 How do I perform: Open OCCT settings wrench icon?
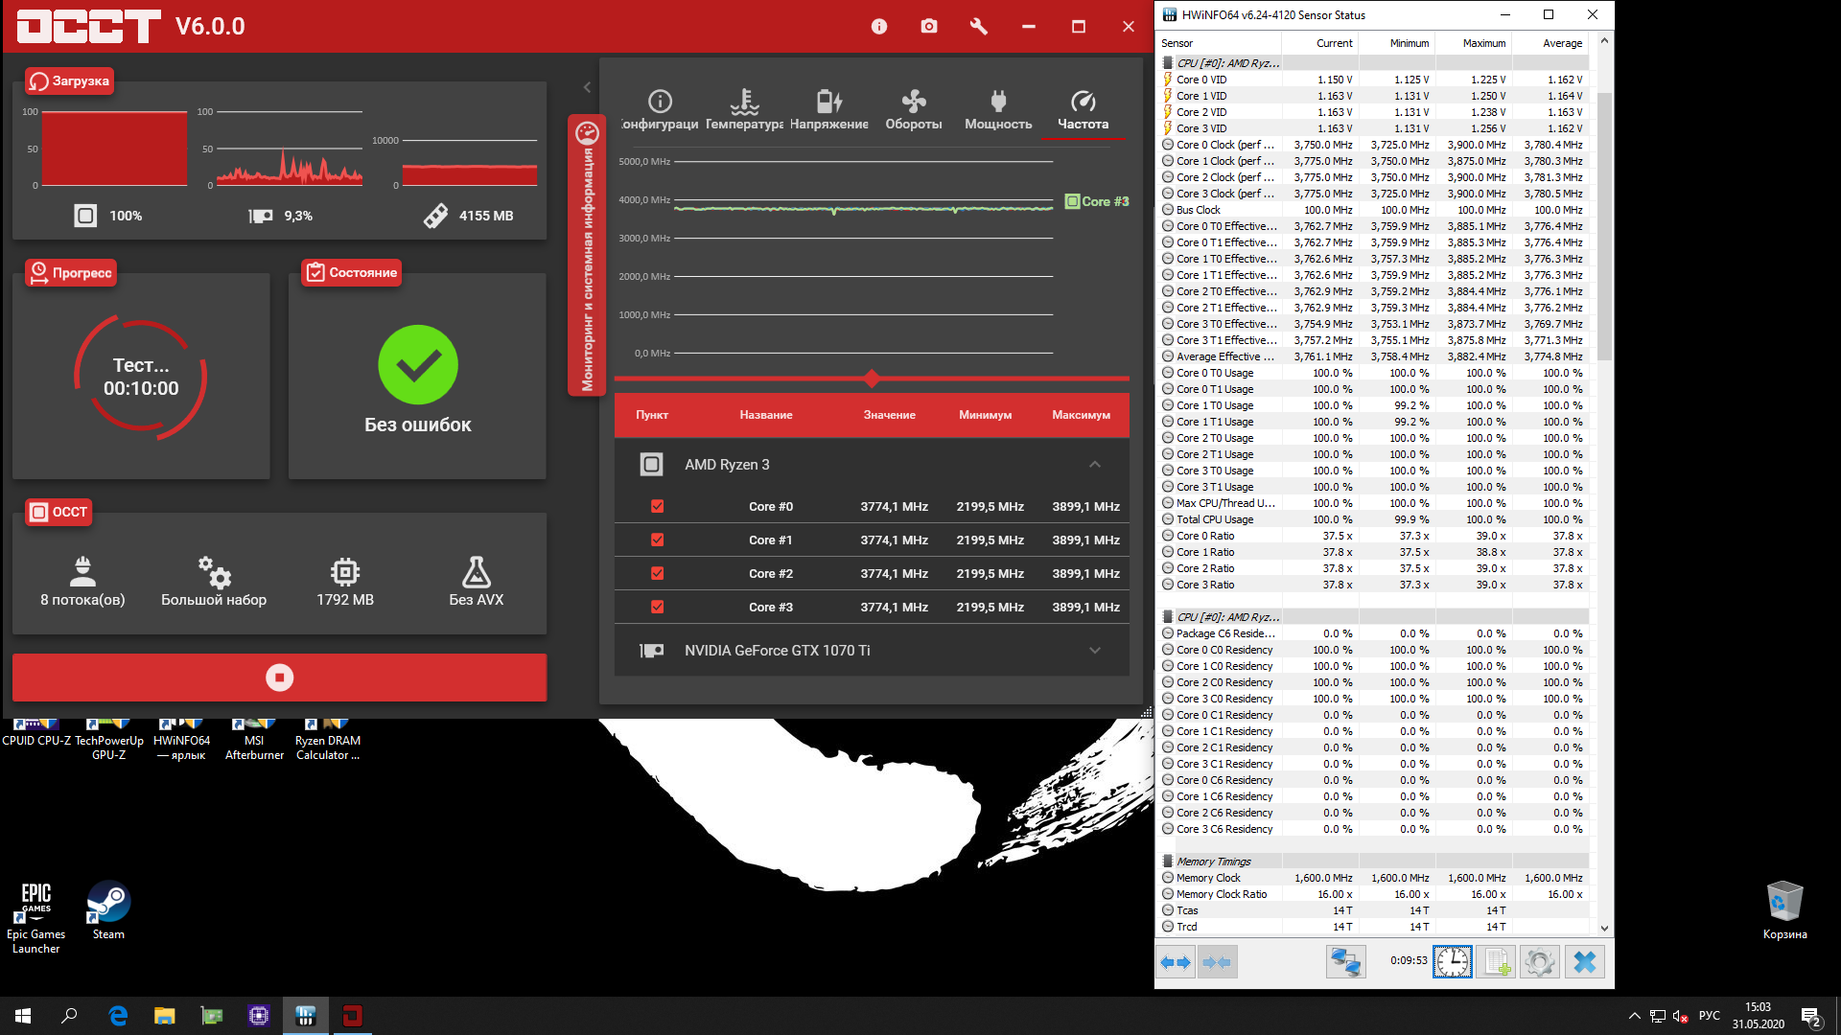(978, 27)
